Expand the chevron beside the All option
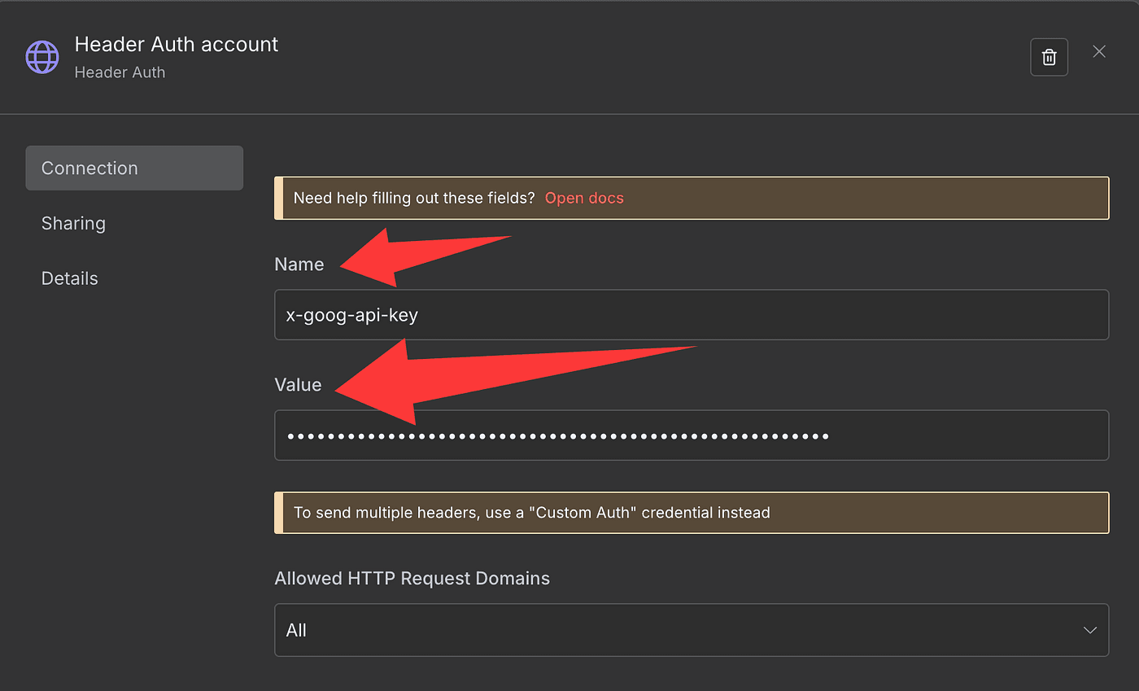This screenshot has height=691, width=1139. 1089,630
